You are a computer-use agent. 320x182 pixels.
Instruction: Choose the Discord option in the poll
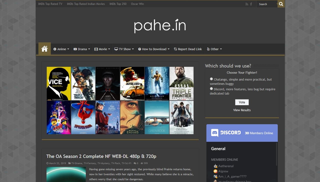tap(211, 89)
